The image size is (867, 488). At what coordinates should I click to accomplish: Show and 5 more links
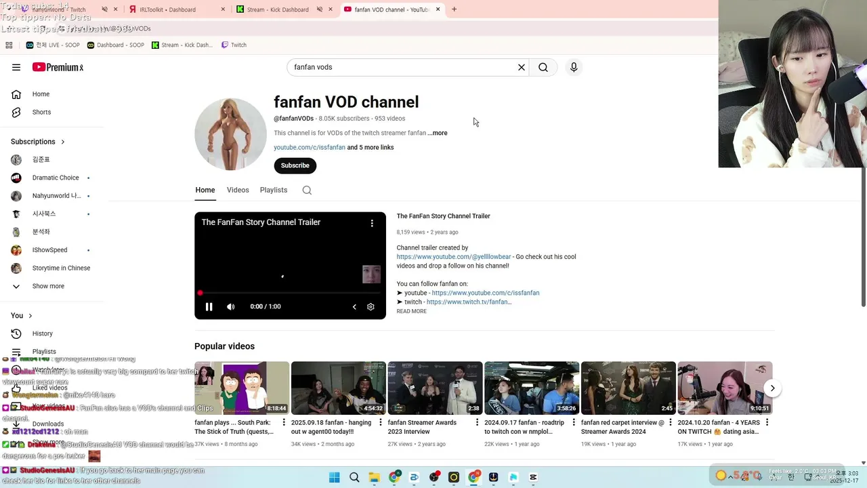pyautogui.click(x=371, y=147)
